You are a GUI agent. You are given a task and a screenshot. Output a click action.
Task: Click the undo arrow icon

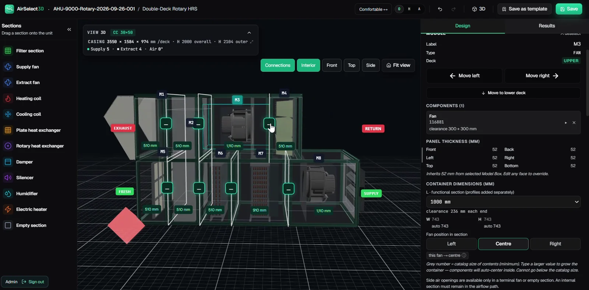[440, 9]
